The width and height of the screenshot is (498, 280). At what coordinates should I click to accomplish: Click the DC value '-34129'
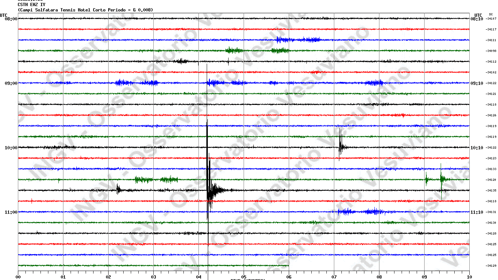[491, 266]
